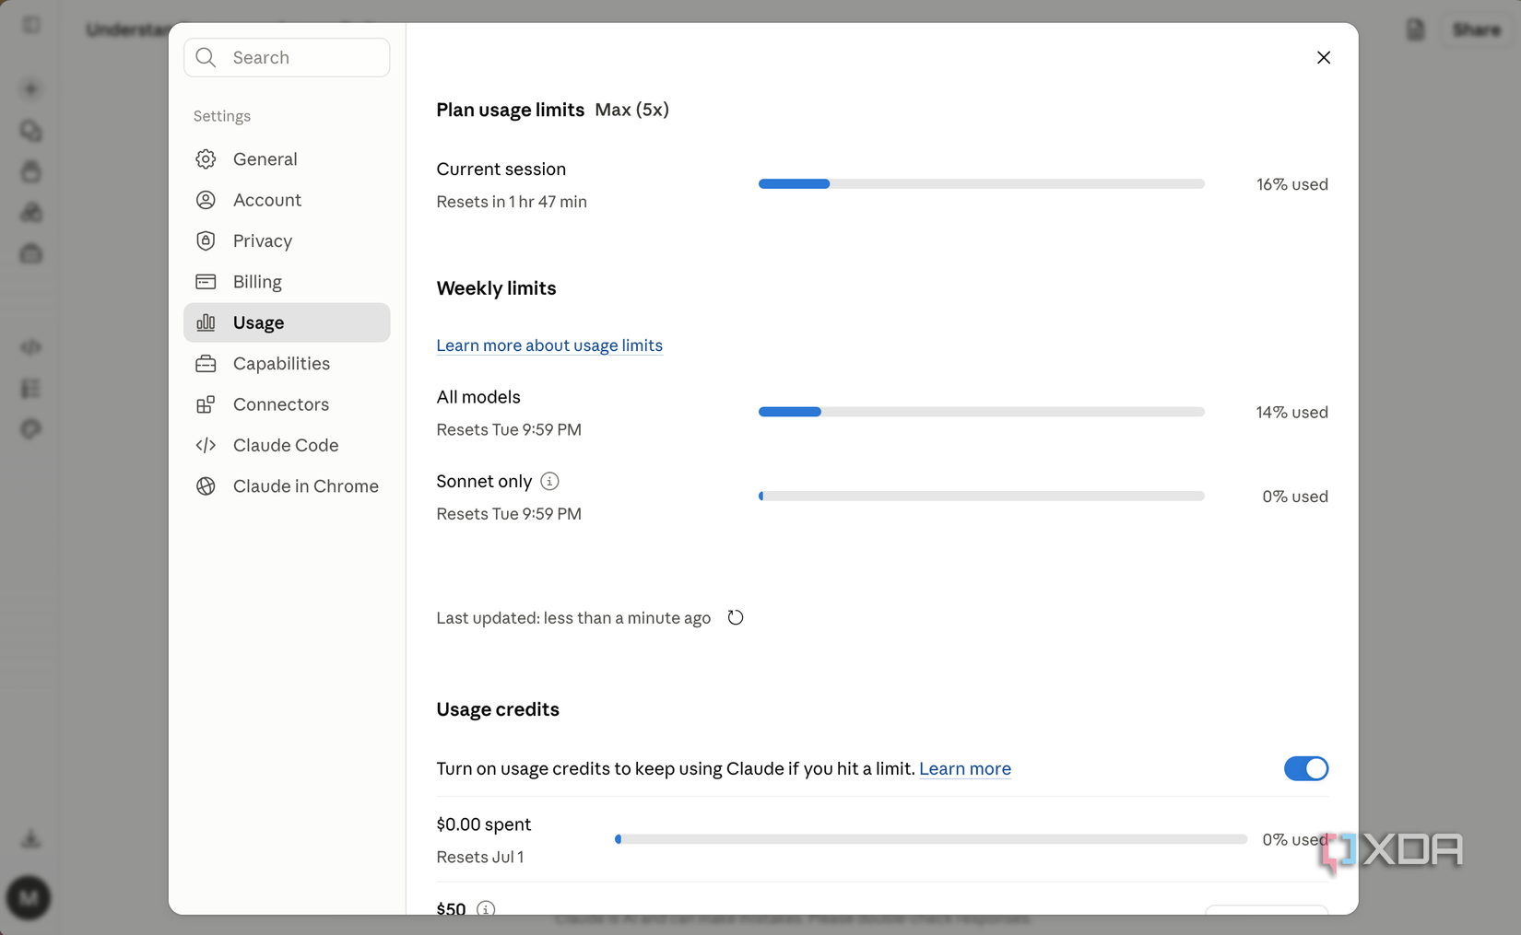Image resolution: width=1521 pixels, height=935 pixels.
Task: Go to Privacy settings
Action: 287,240
